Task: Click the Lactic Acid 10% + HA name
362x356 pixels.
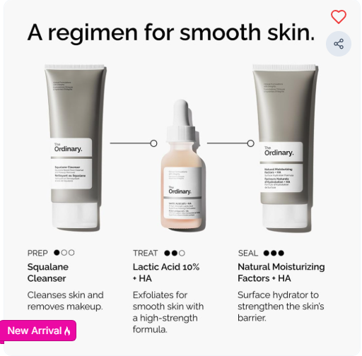Action: click(x=166, y=273)
